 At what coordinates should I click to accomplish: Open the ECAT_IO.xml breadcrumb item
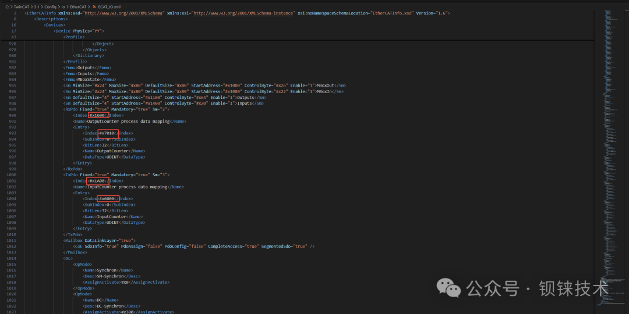click(109, 7)
